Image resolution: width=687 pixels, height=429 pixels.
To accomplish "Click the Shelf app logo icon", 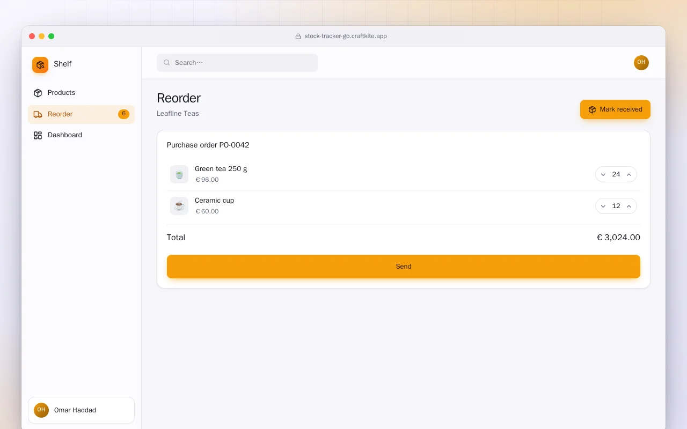I will [x=40, y=65].
